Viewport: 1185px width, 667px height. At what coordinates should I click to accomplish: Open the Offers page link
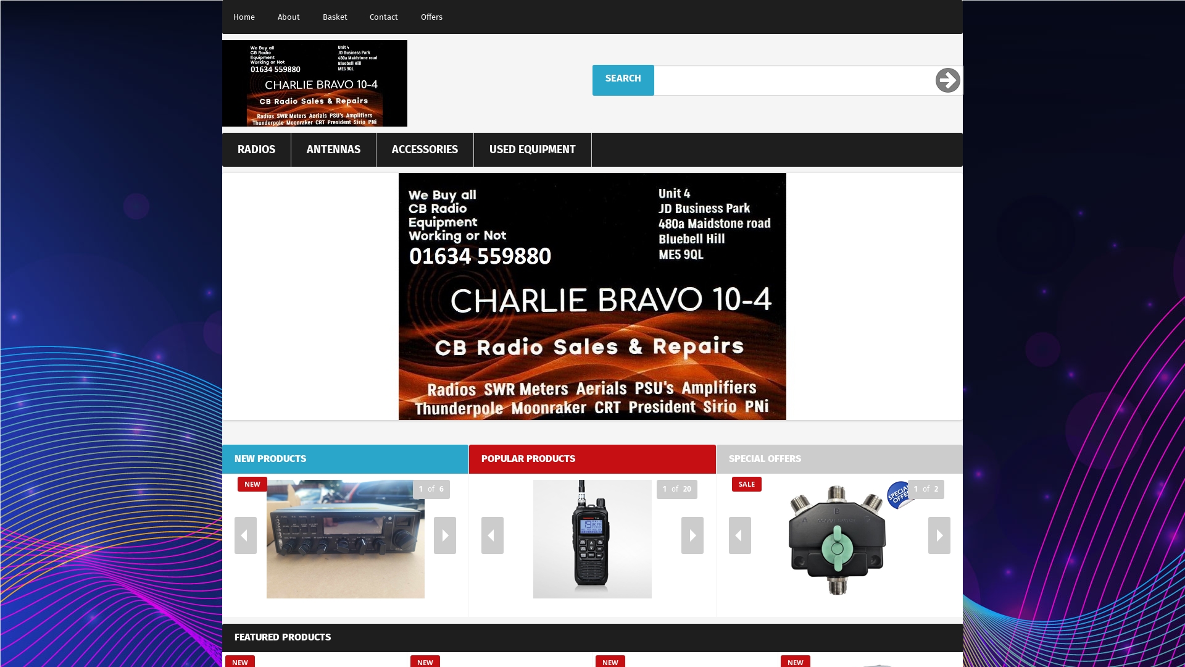431,17
